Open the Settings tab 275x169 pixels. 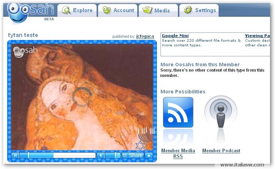click(x=199, y=10)
